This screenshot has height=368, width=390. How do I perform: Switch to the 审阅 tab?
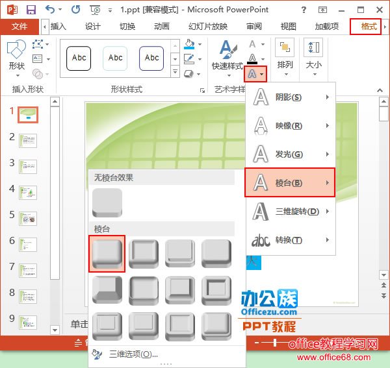pos(254,27)
